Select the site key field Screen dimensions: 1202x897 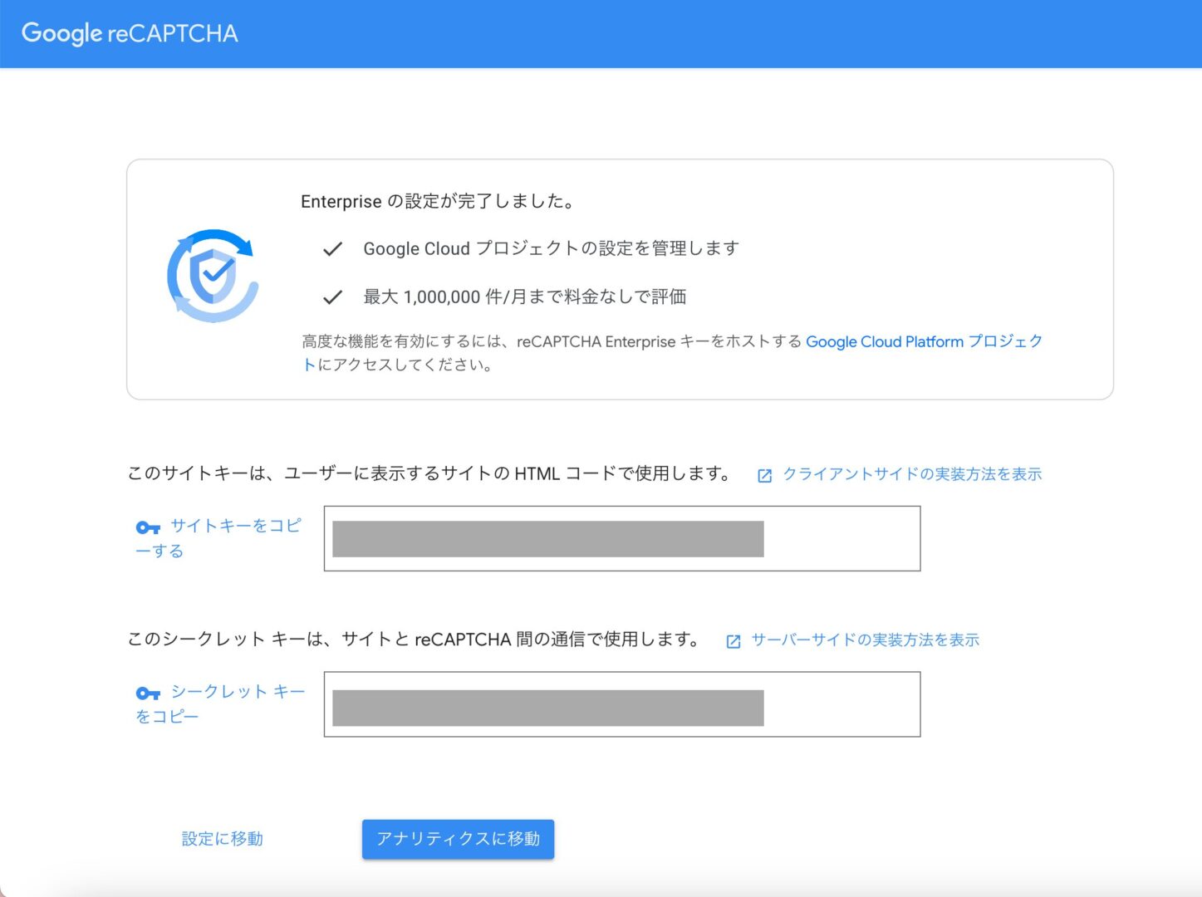(622, 538)
